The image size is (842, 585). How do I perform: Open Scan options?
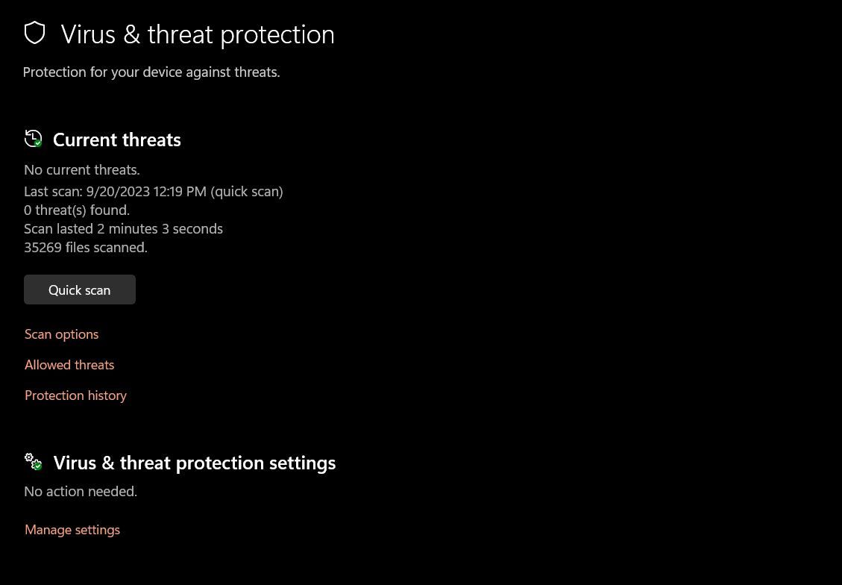(61, 334)
